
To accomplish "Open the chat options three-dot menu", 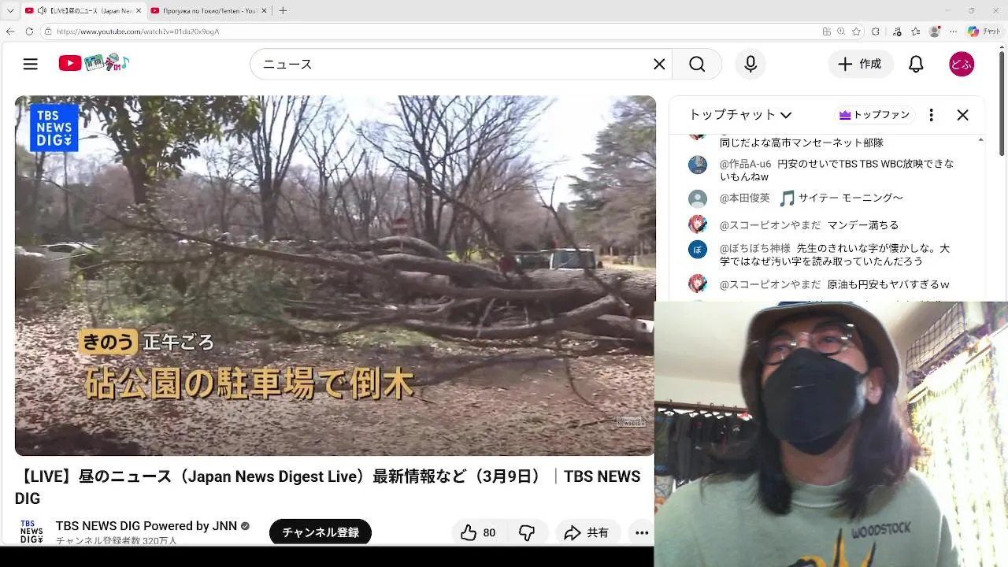I will pos(931,115).
